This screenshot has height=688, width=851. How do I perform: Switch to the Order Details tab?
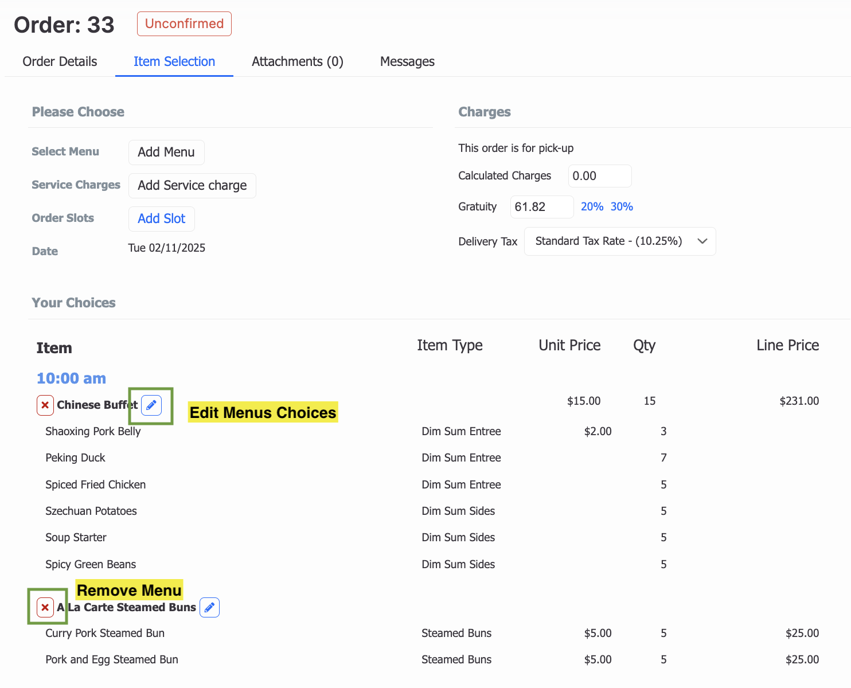coord(60,62)
